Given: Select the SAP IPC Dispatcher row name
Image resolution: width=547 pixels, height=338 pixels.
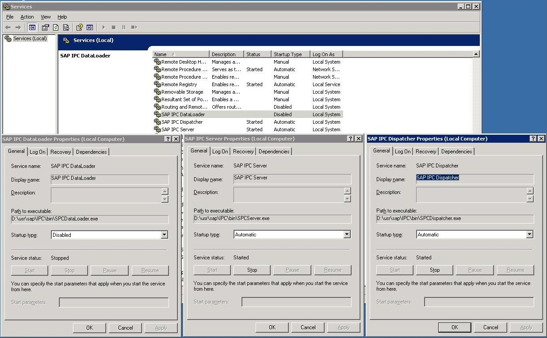Looking at the screenshot, I should (182, 122).
